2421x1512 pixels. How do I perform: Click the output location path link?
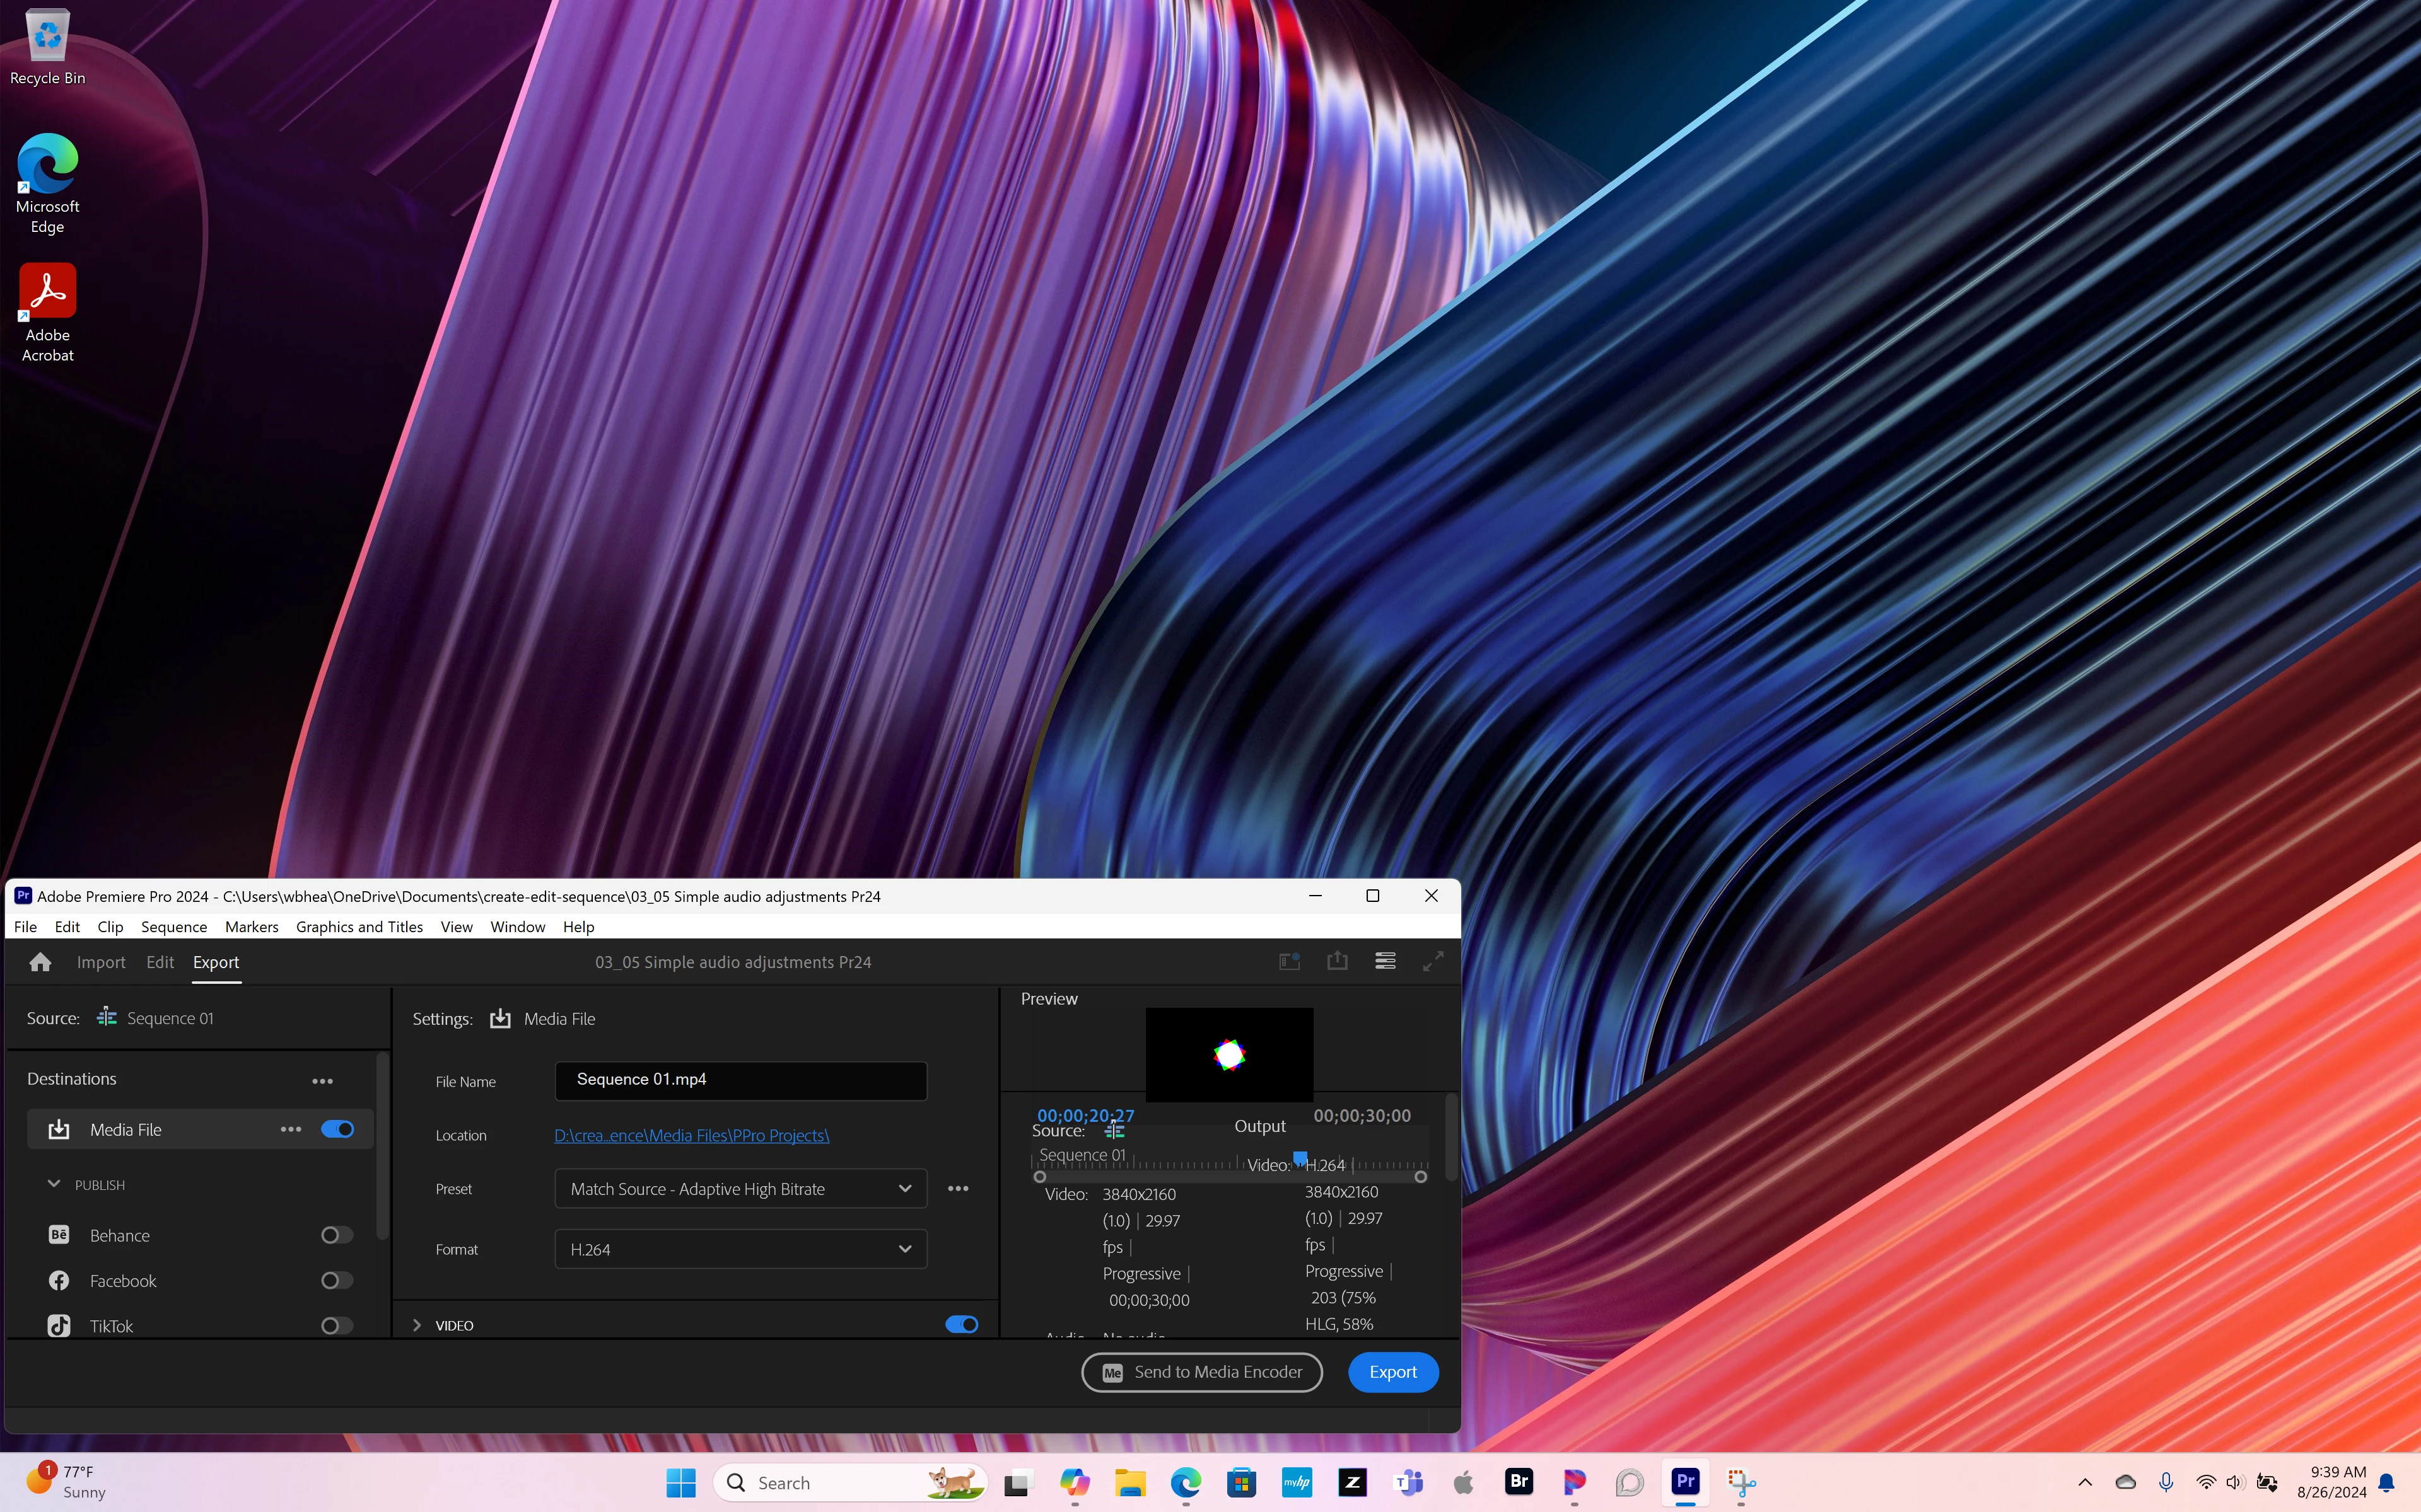coord(691,1135)
